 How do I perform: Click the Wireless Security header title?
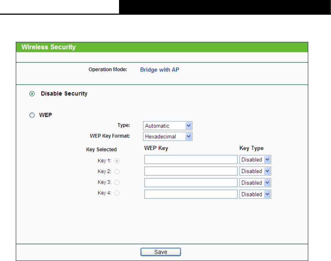48,47
